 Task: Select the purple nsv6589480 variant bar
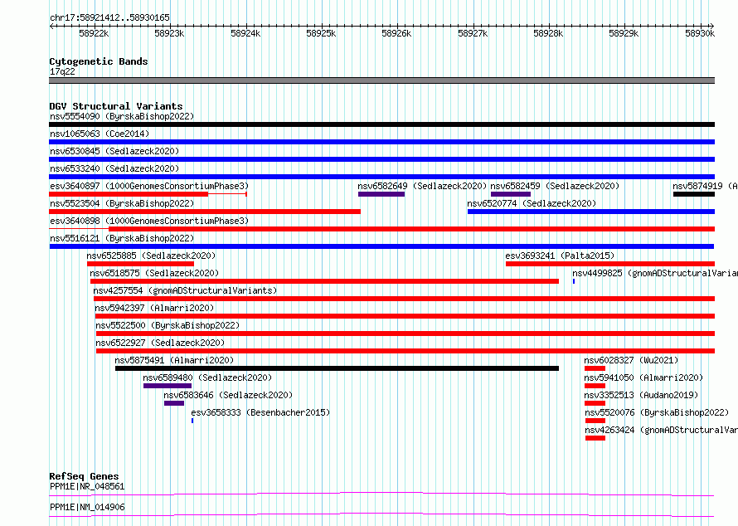click(168, 386)
